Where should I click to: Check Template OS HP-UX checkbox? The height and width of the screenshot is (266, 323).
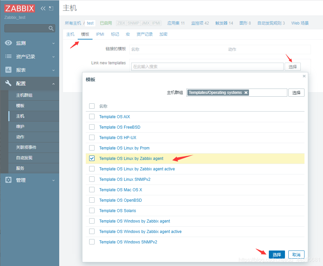click(x=92, y=137)
